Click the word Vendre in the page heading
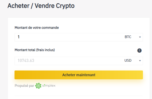This screenshot has width=152, height=99. [x=45, y=6]
